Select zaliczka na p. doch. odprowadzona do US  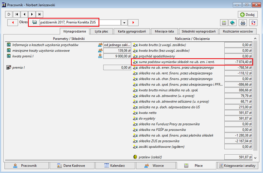[x=169, y=107]
